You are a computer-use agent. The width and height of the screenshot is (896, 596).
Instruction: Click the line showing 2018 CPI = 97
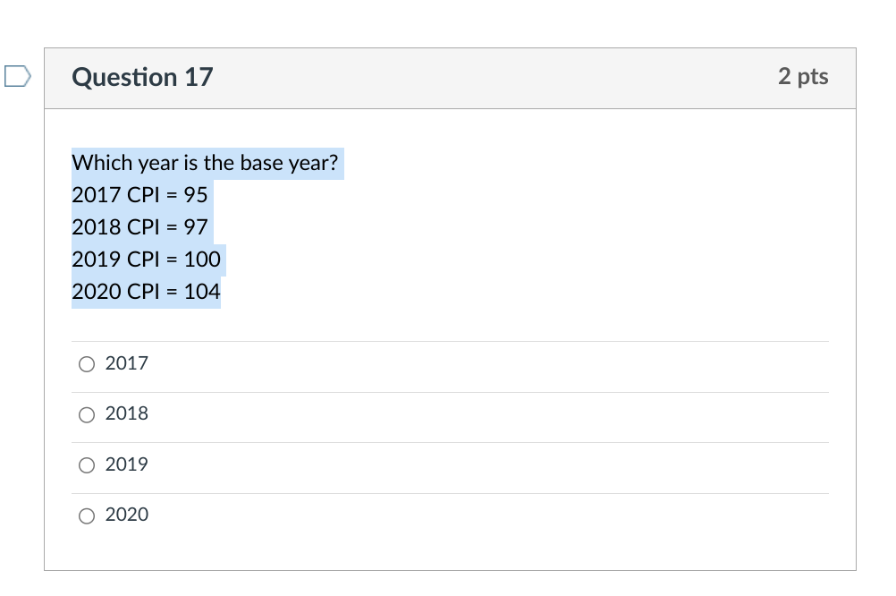pyautogui.click(x=139, y=226)
